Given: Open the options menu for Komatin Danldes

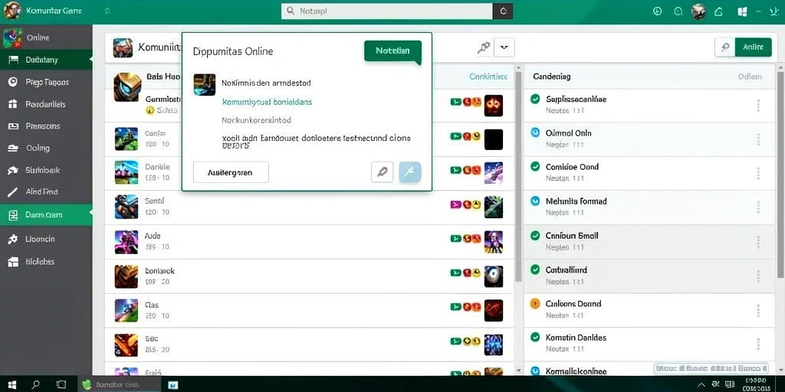Looking at the screenshot, I should [758, 344].
